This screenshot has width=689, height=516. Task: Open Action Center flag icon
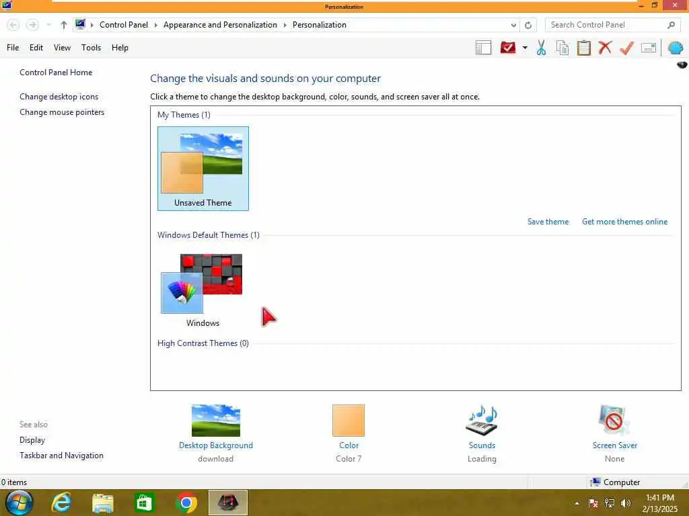[x=593, y=503]
